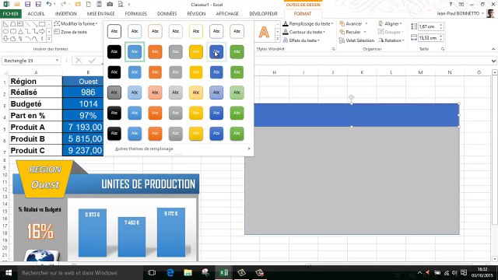Click the Windows Start button
Image resolution: width=498 pixels, height=280 pixels.
9,273
